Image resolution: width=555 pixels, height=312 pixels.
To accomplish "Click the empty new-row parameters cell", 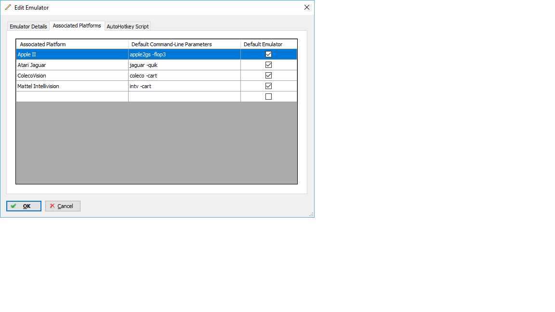I will click(x=185, y=97).
